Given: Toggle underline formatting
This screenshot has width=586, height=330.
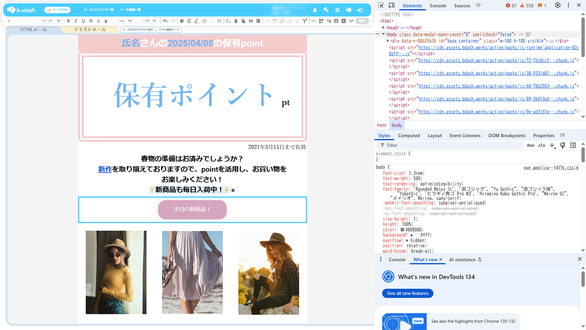Looking at the screenshot, I should 83,21.
